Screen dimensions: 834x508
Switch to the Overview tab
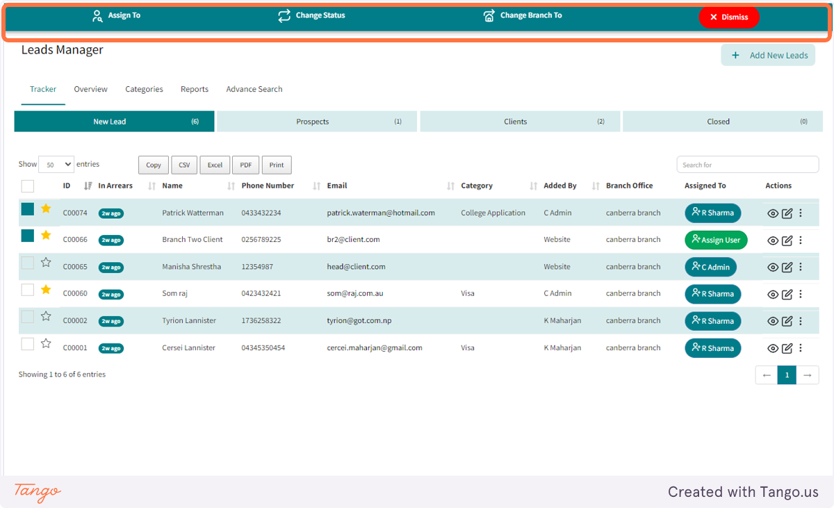click(91, 89)
